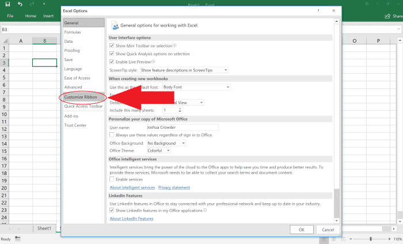Select Sheet1 worksheet tab
This screenshot has height=244, width=403.
(44, 228)
